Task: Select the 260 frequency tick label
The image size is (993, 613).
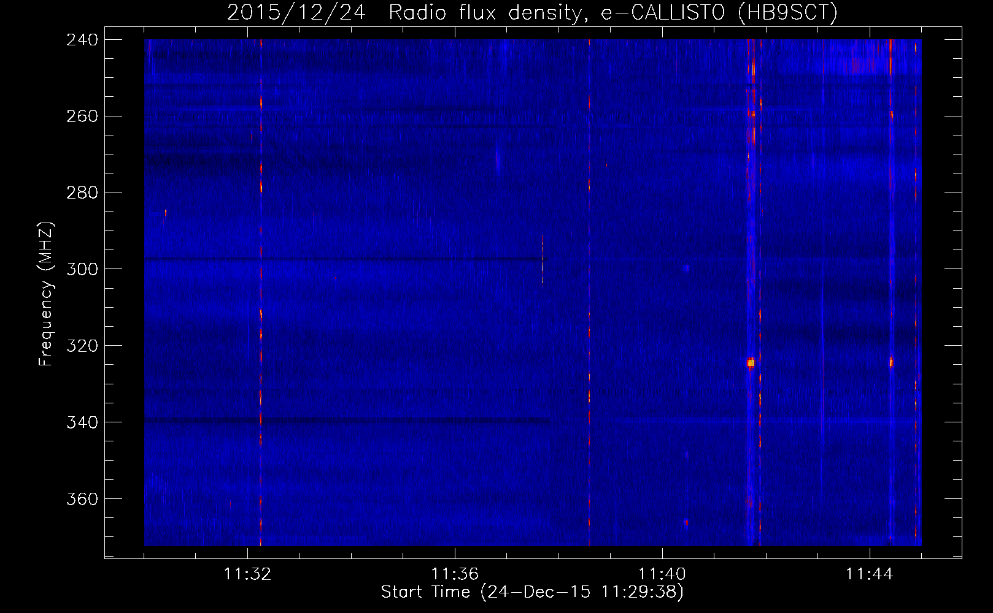Action: point(82,116)
